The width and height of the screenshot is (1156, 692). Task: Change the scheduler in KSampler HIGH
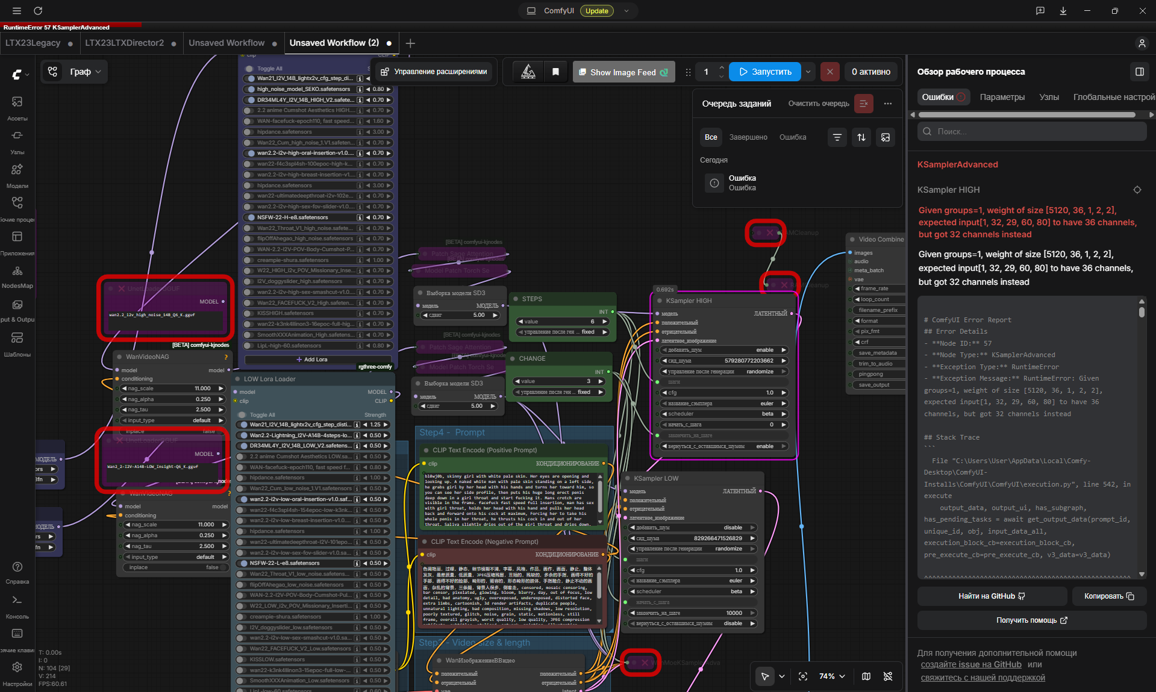click(725, 414)
